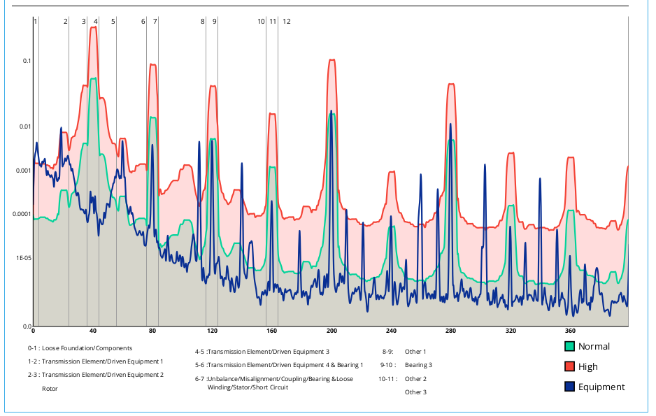The height and width of the screenshot is (416, 656).
Task: Select 'Transmission Element/Driven Equipment 1' entry
Action: pos(102,361)
